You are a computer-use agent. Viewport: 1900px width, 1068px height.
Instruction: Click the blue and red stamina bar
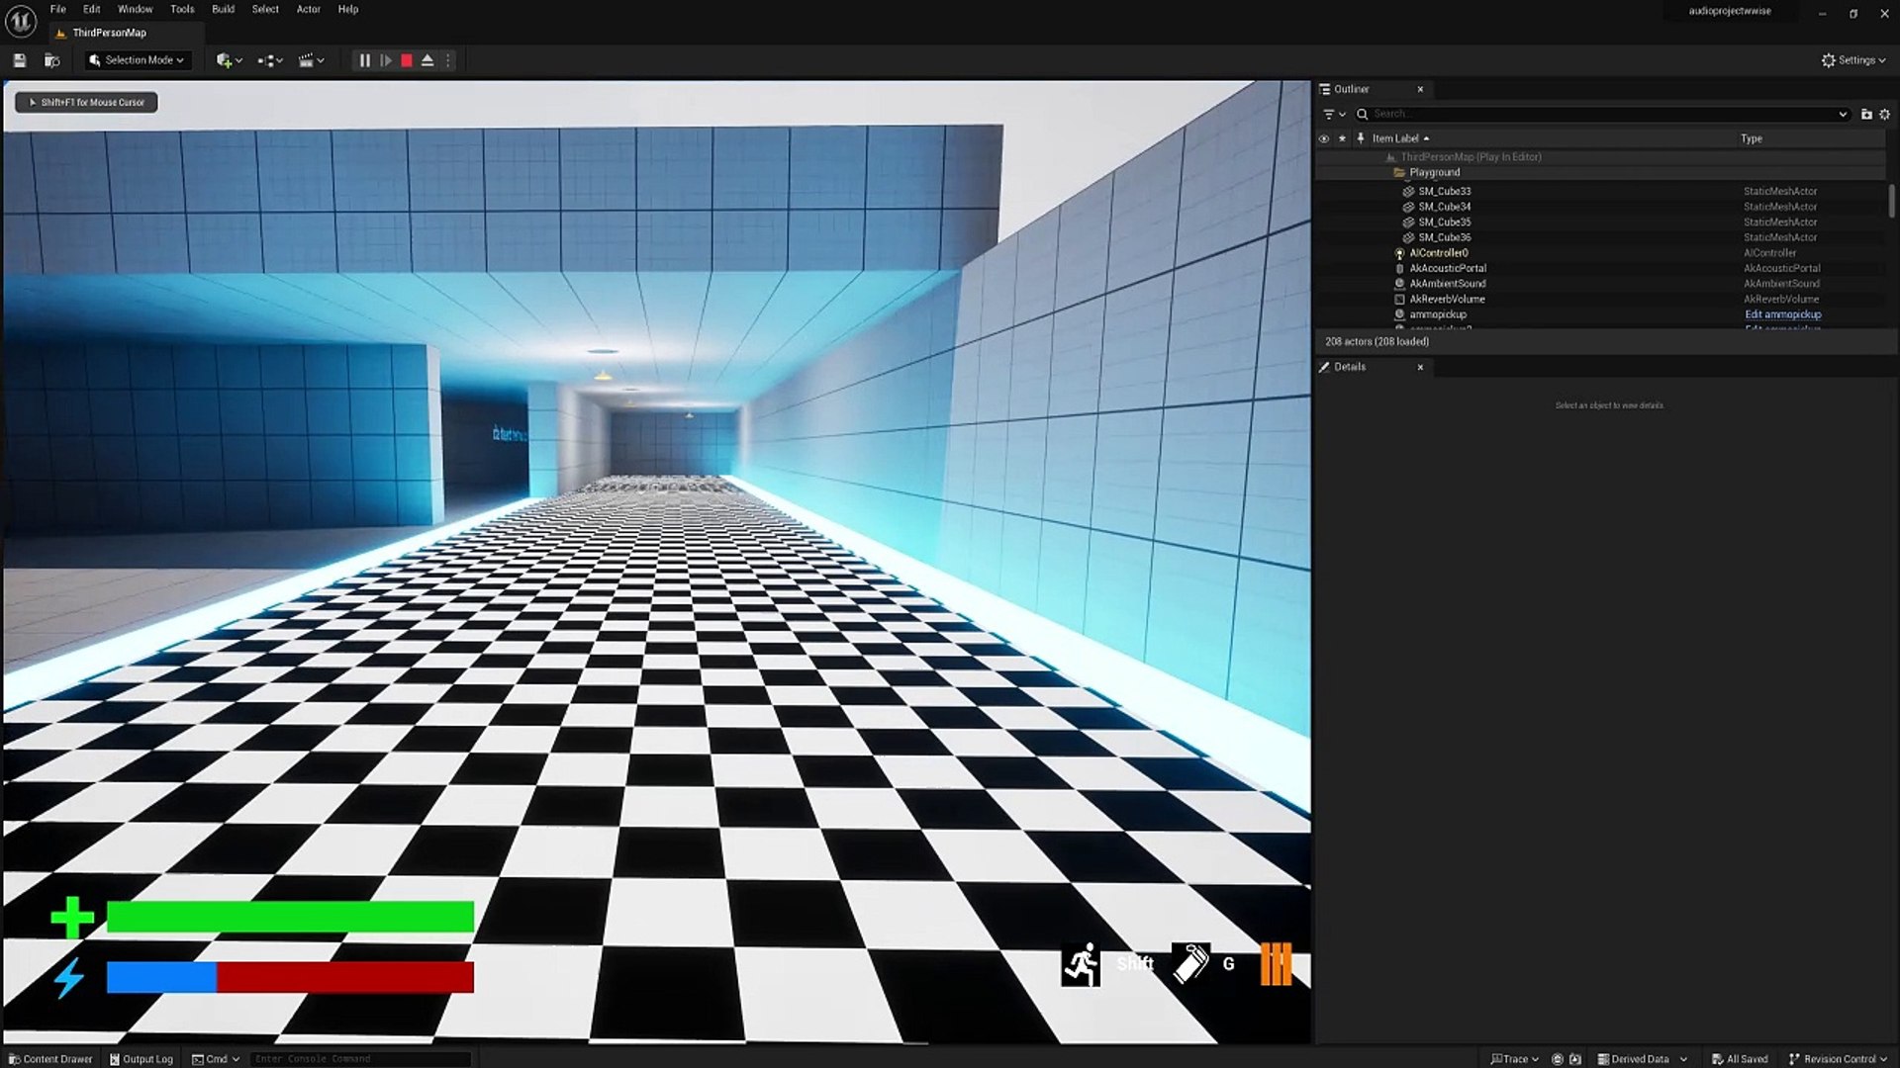click(x=290, y=977)
